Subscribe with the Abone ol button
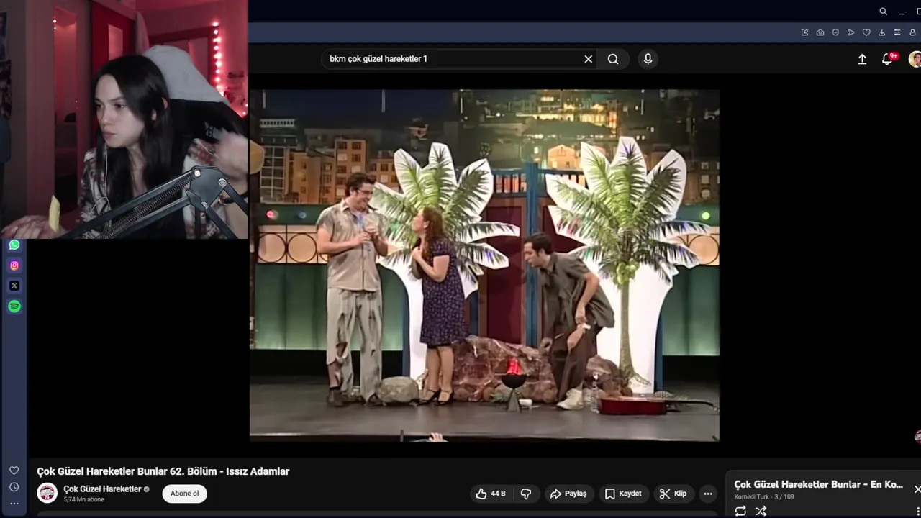The width and height of the screenshot is (921, 518). point(185,494)
